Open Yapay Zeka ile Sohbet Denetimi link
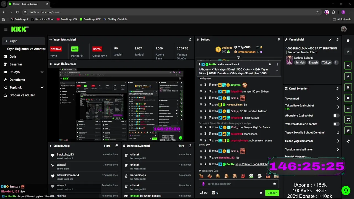 pos(305,132)
